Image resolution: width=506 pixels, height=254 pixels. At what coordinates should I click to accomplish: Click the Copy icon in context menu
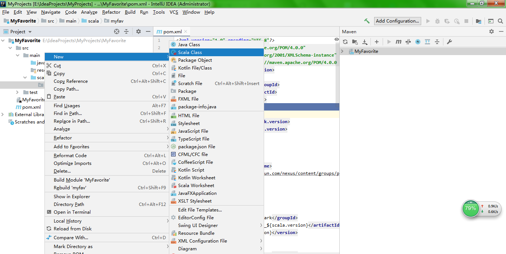49,74
